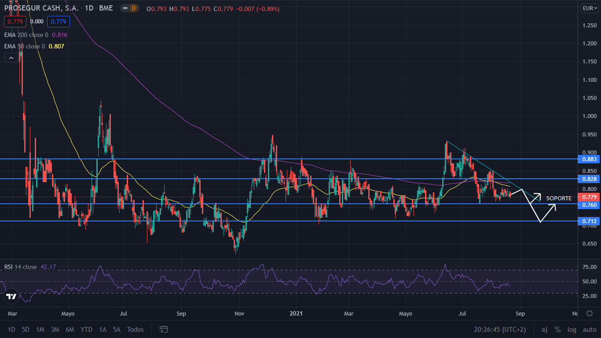The height and width of the screenshot is (338, 601).
Task: Collapse the legend with the chevron arrow
Action: click(x=11, y=57)
